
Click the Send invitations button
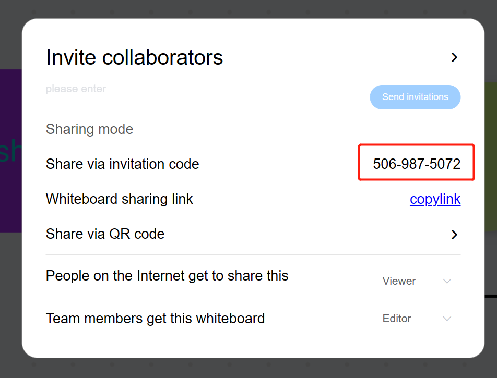point(415,97)
